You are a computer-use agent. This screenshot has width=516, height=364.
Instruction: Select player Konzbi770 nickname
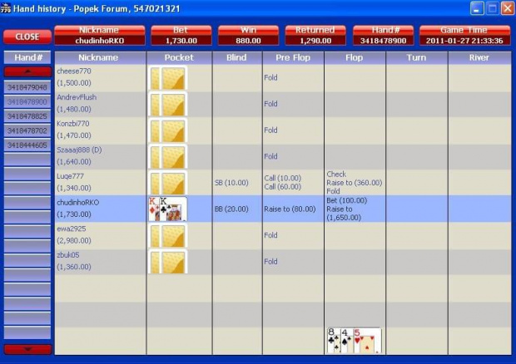[x=73, y=124]
